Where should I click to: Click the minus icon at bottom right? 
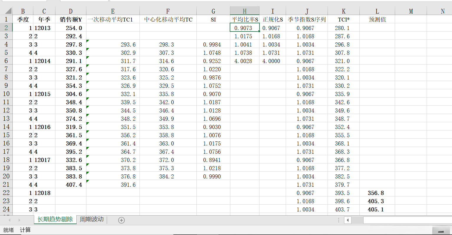point(441,232)
